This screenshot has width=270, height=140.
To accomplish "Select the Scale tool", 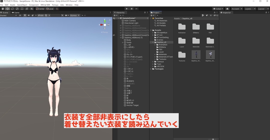I will (x=17, y=9).
